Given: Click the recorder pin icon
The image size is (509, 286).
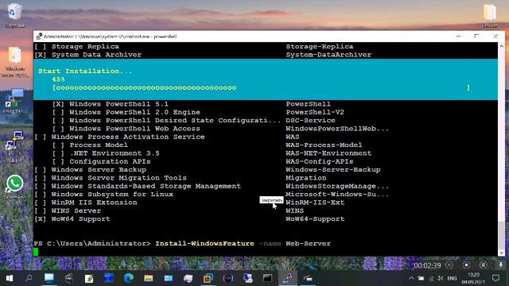Looking at the screenshot, I should tap(500, 265).
